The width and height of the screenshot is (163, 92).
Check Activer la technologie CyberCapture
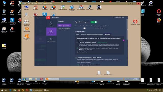click(76, 58)
